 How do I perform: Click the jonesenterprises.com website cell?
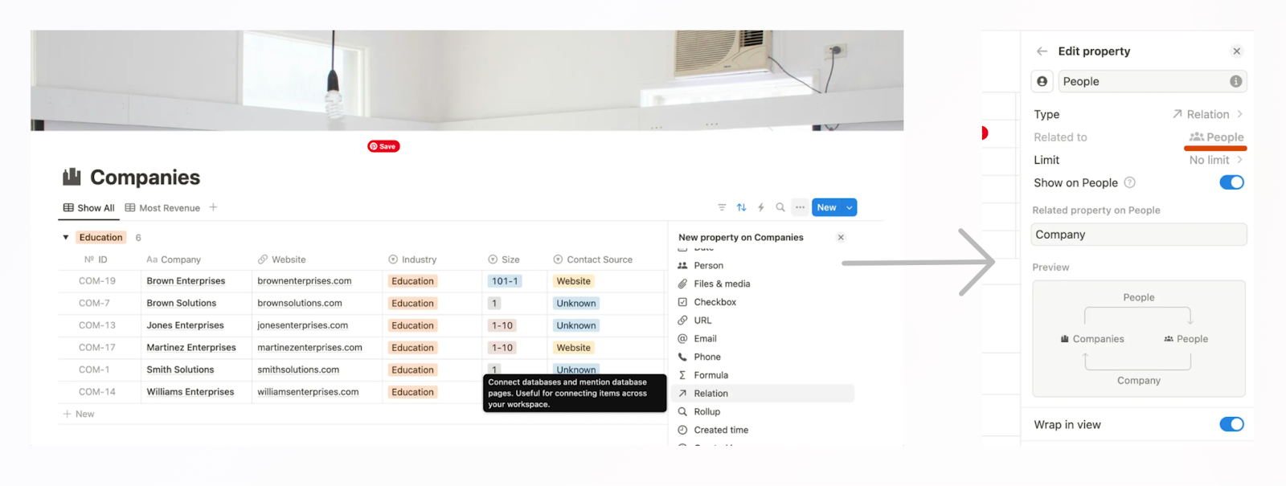click(303, 325)
